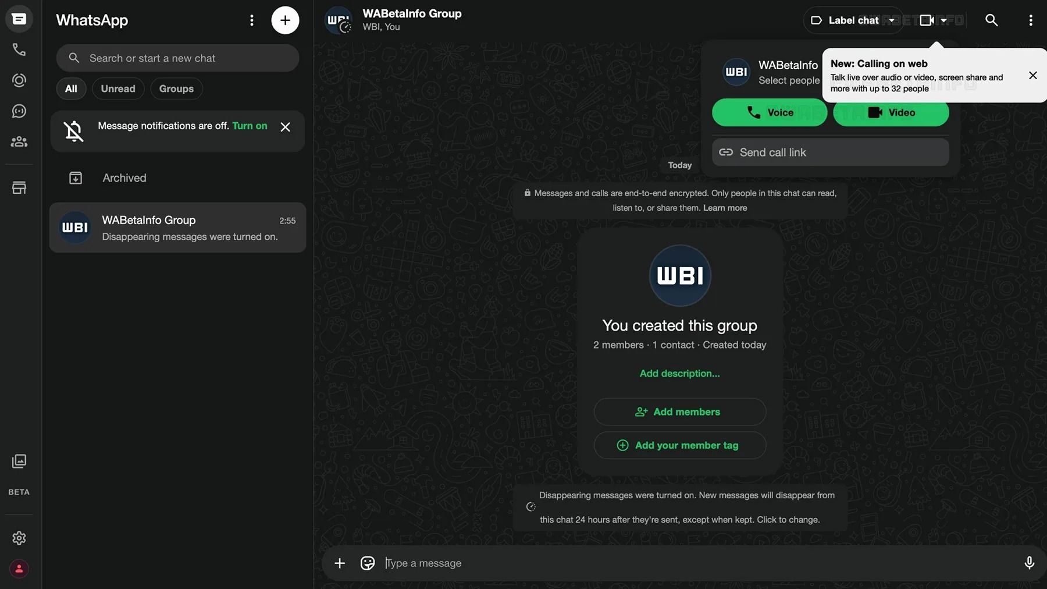1047x589 pixels.
Task: Open the video call dropdown in header
Action: pyautogui.click(x=934, y=20)
